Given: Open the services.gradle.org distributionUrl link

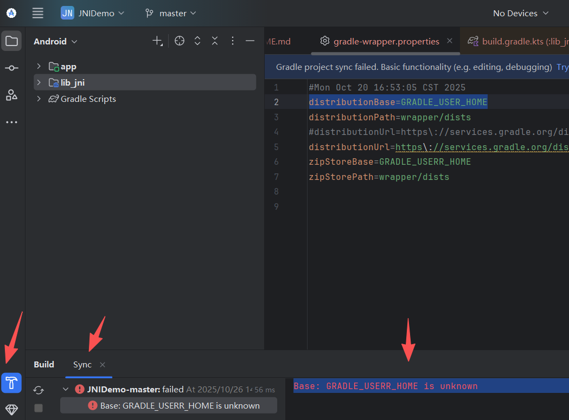Looking at the screenshot, I should coord(482,147).
